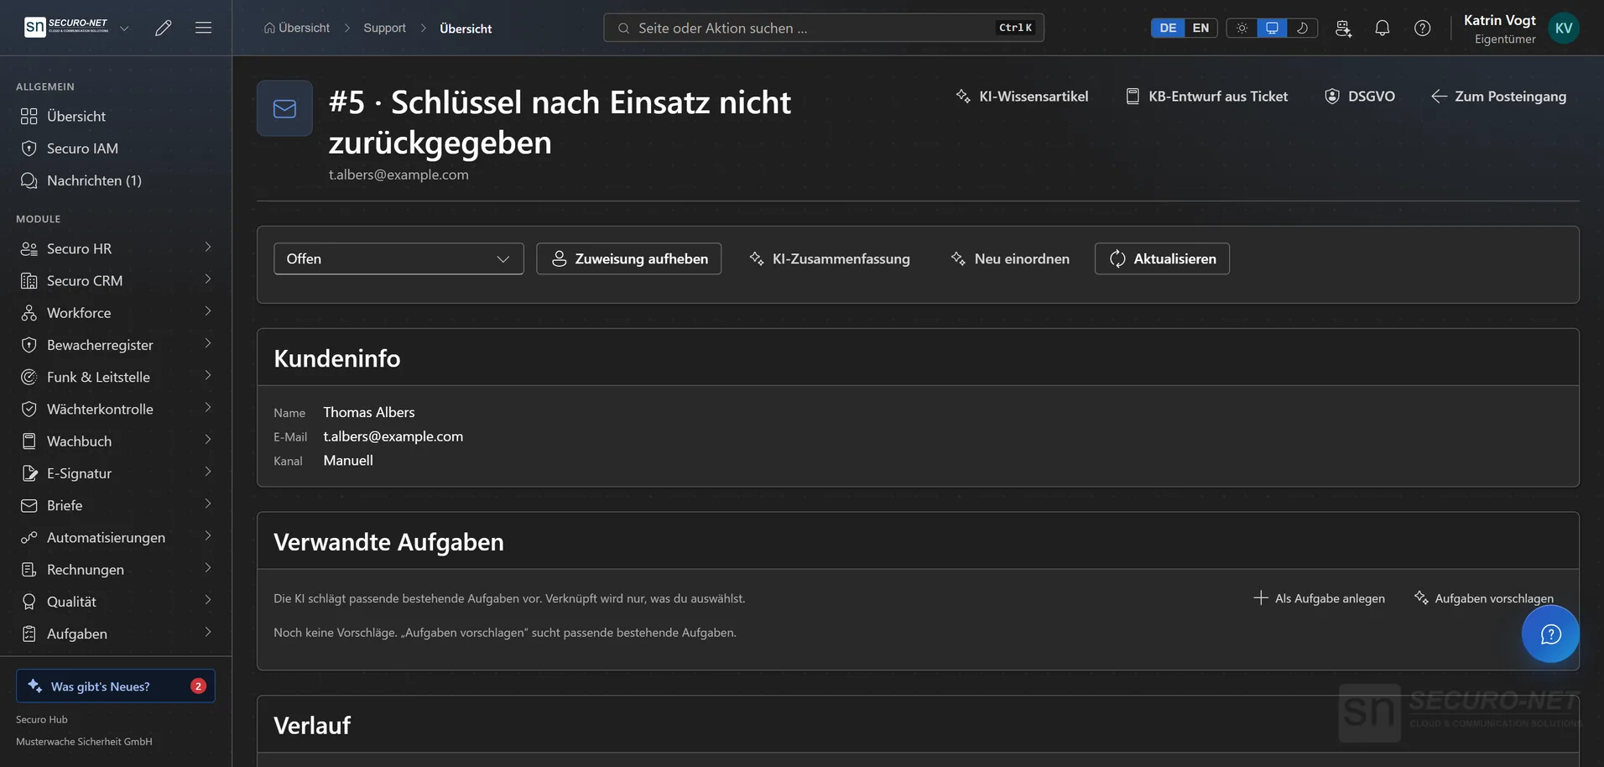Screen dimensions: 1604x767
Task: Open DSGVO action
Action: 1360,97
